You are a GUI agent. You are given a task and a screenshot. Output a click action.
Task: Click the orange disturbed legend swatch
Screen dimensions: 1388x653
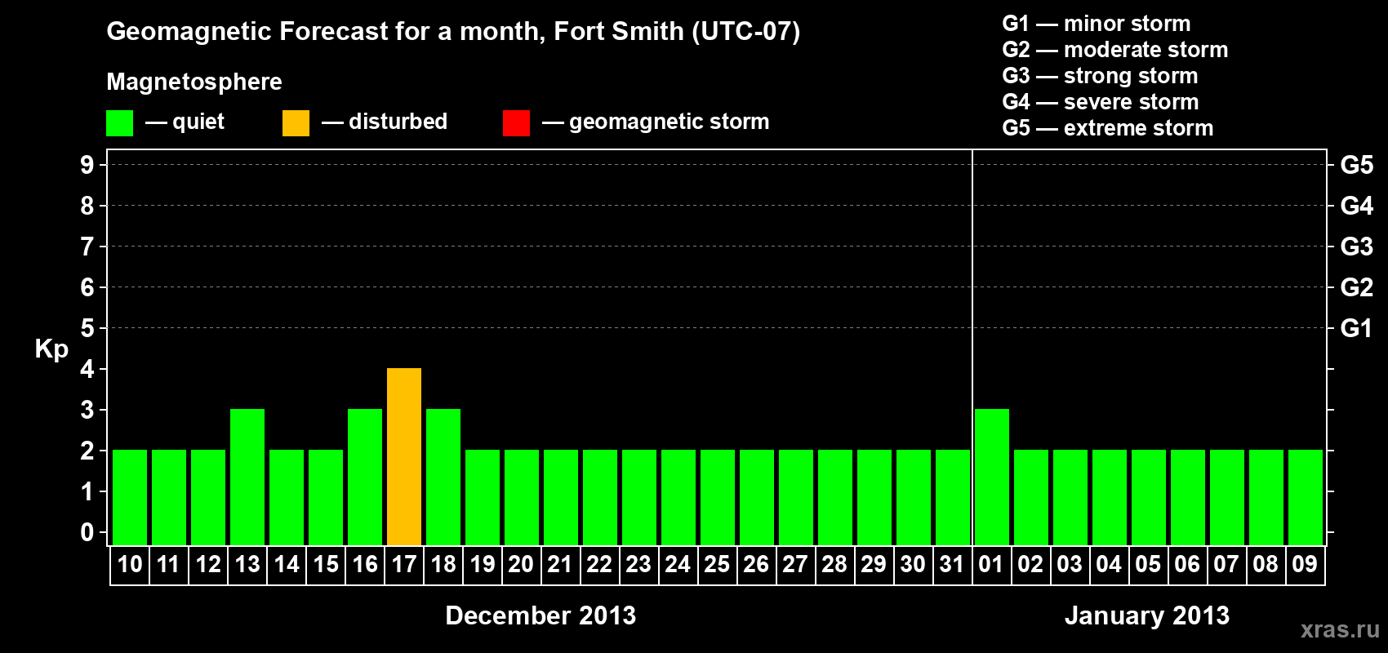coord(296,122)
